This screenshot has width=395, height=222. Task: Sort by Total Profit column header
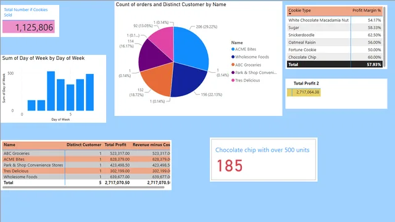click(x=115, y=145)
